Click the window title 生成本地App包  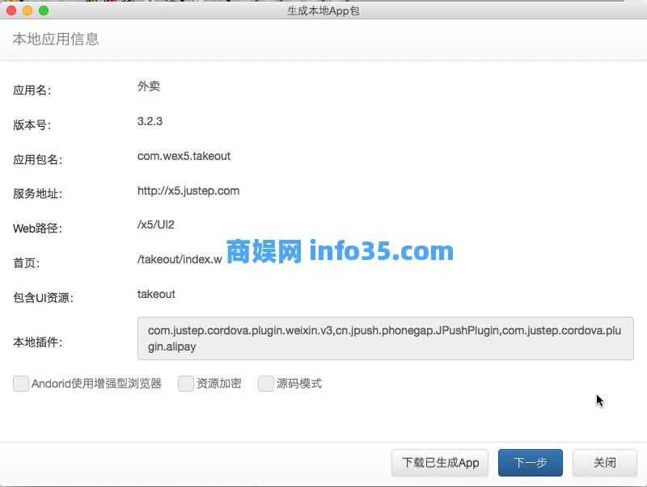323,10
